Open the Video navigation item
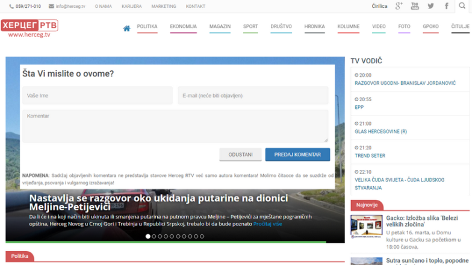Screen dimensions: 472x265 379,26
